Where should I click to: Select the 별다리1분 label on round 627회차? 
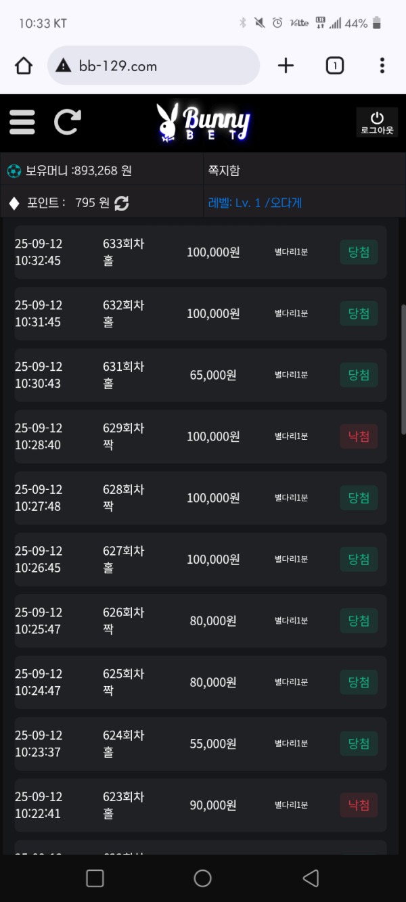290,560
